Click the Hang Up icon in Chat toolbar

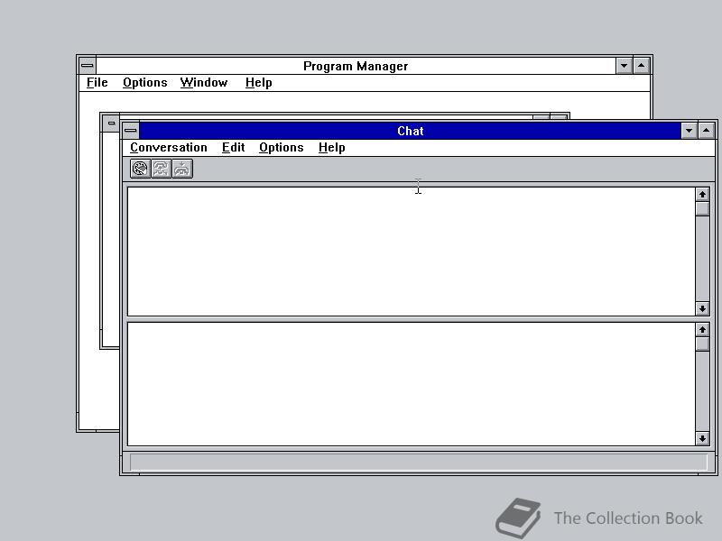pyautogui.click(x=182, y=169)
